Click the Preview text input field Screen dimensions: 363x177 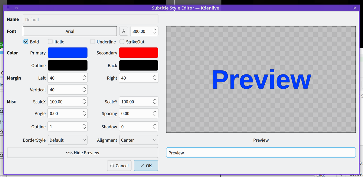pos(261,153)
